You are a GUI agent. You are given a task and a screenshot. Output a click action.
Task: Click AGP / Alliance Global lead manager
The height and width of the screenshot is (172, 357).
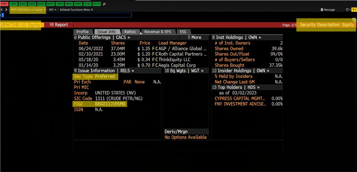182,49
